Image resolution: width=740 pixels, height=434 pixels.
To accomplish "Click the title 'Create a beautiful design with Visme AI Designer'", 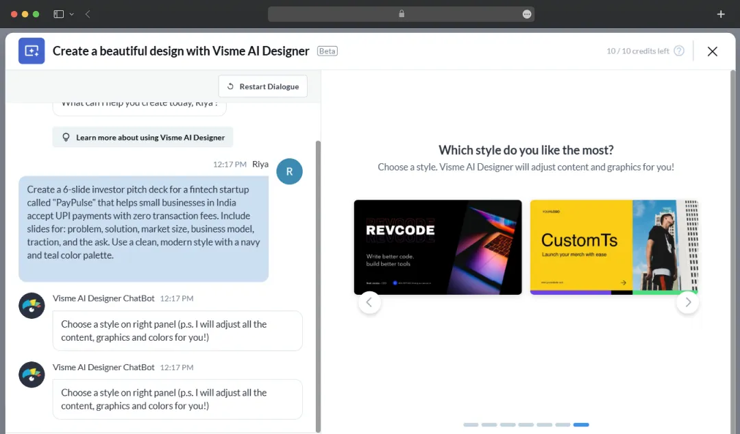I will (x=181, y=51).
